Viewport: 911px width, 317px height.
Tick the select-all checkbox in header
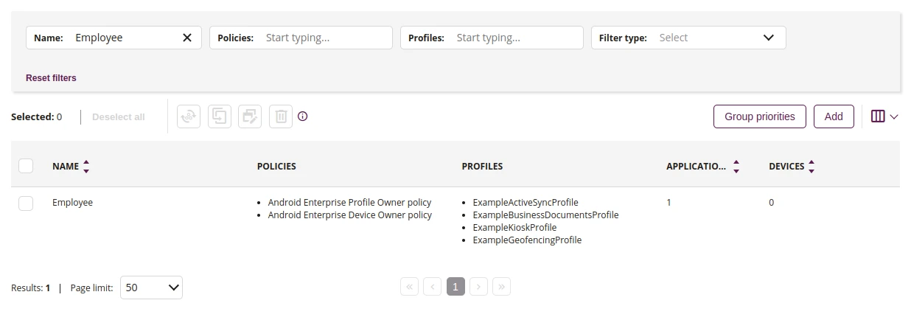point(26,166)
